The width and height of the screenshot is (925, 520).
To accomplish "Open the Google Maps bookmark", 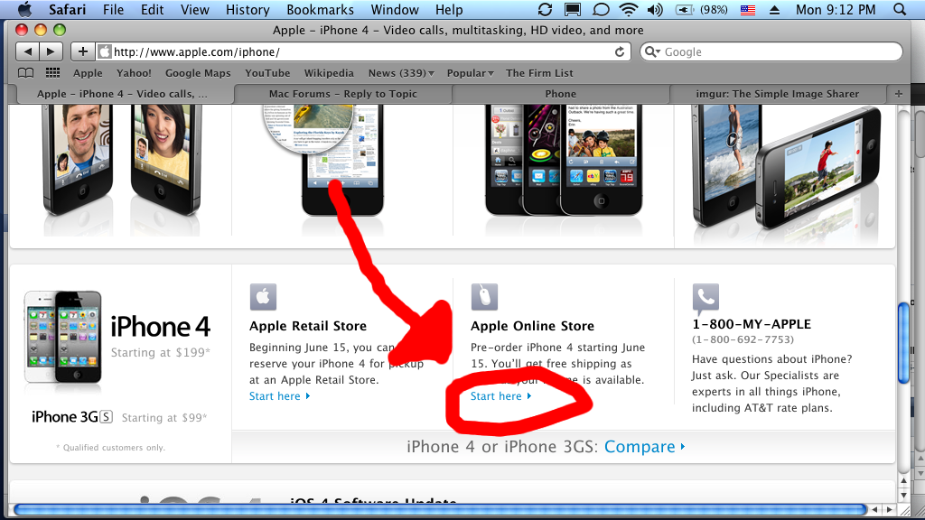I will click(x=198, y=73).
